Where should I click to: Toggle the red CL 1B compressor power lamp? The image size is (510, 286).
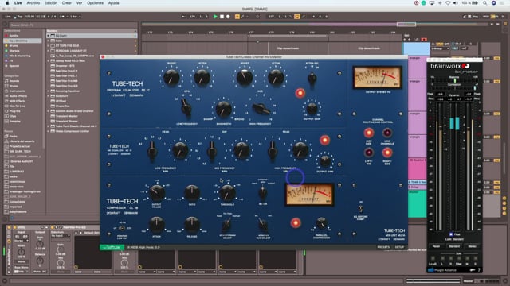296,222
